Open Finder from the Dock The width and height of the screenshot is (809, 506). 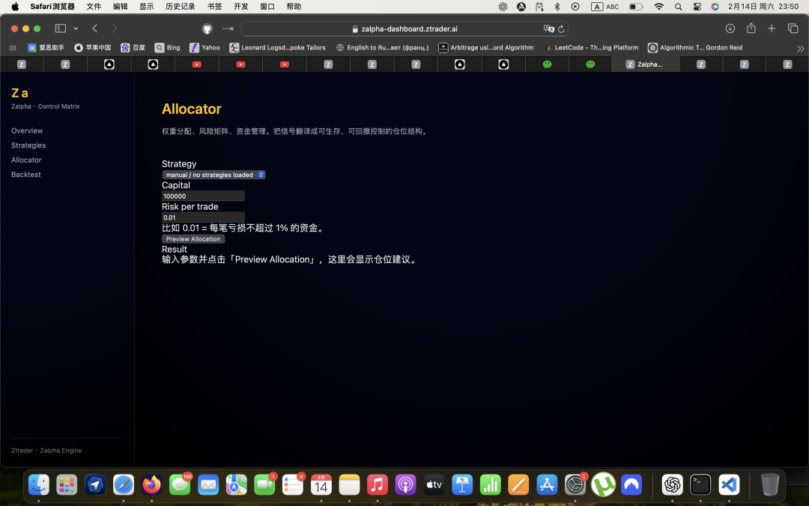39,485
